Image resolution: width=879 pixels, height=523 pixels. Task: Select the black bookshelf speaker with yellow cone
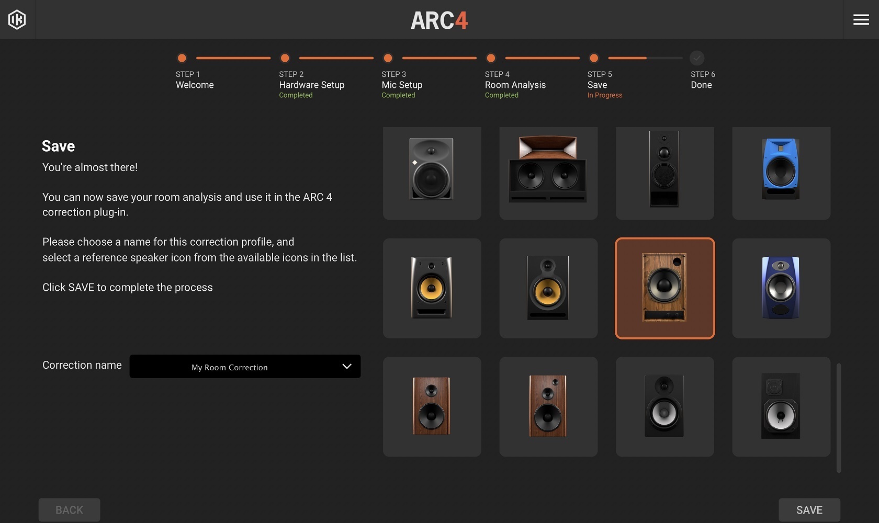click(548, 288)
